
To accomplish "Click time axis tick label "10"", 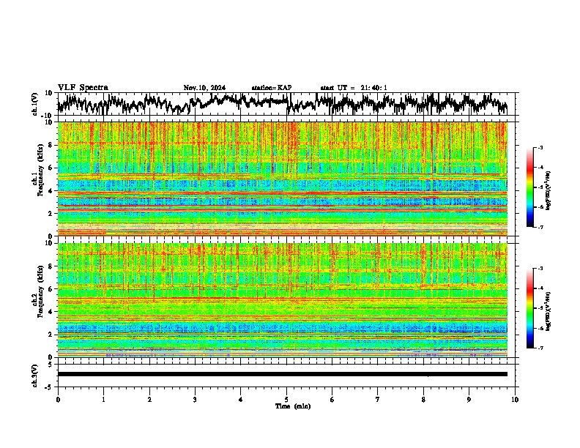I will click(x=515, y=400).
